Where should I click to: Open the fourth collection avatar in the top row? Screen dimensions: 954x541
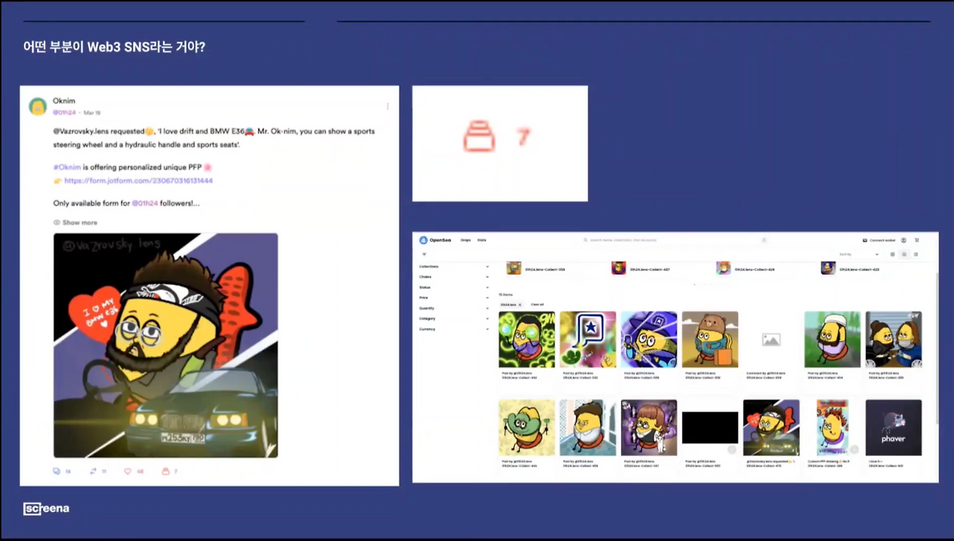click(x=828, y=268)
